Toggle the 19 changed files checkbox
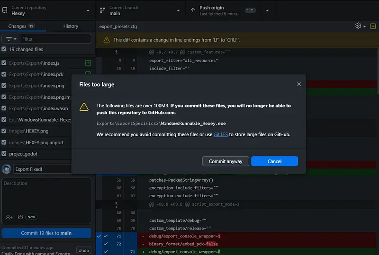This screenshot has height=255, width=379. tap(4, 49)
